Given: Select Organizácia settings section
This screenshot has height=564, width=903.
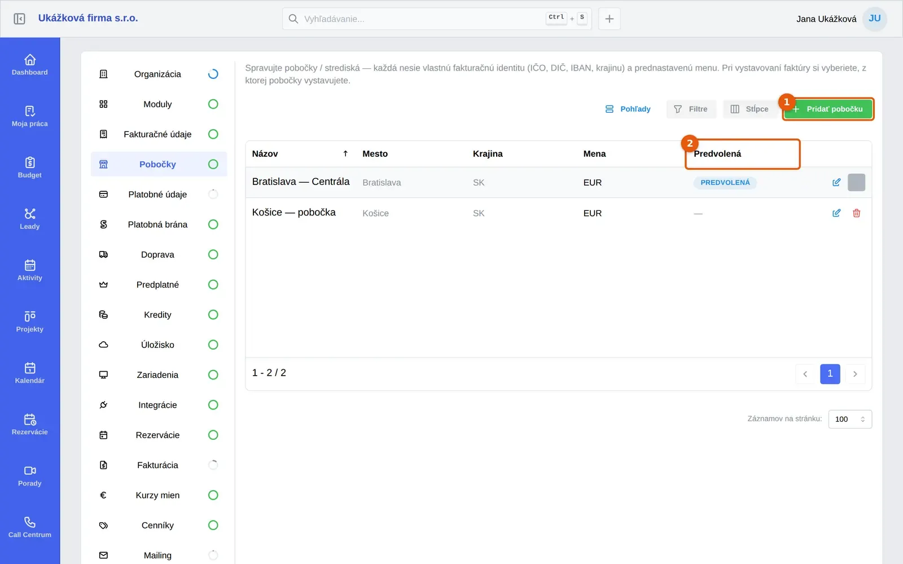Looking at the screenshot, I should (159, 74).
